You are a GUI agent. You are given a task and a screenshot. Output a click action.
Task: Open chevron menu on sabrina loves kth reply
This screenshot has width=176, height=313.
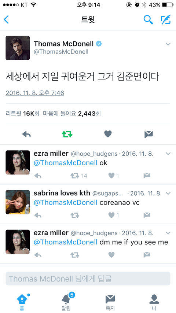point(168,193)
